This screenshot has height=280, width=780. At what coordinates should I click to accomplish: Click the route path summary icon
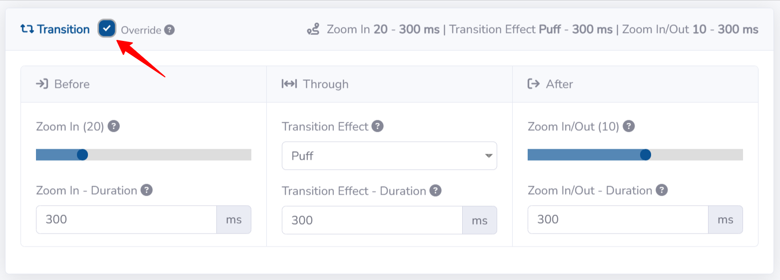pyautogui.click(x=313, y=30)
